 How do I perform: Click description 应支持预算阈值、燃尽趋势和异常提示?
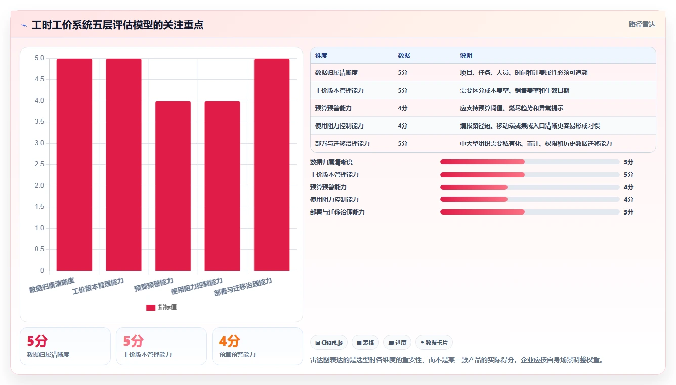(x=512, y=108)
